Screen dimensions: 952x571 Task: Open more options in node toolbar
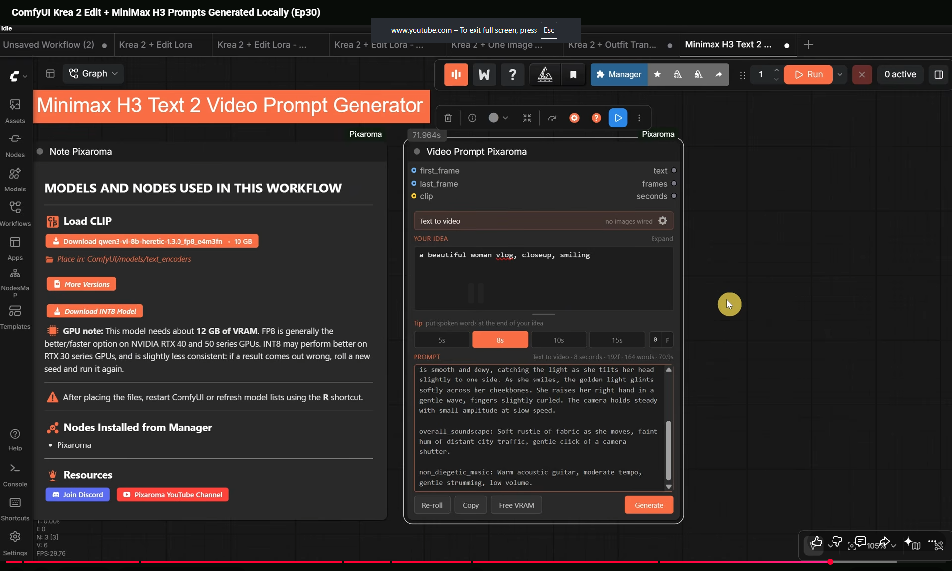(639, 118)
